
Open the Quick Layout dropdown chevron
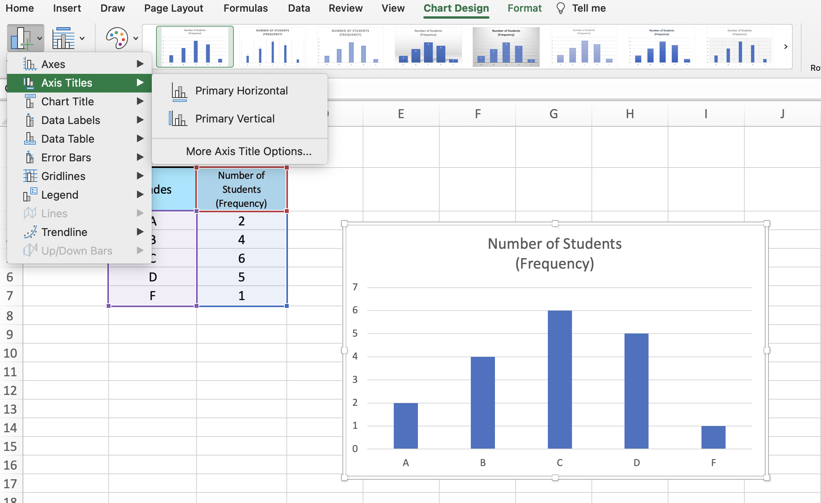[81, 38]
